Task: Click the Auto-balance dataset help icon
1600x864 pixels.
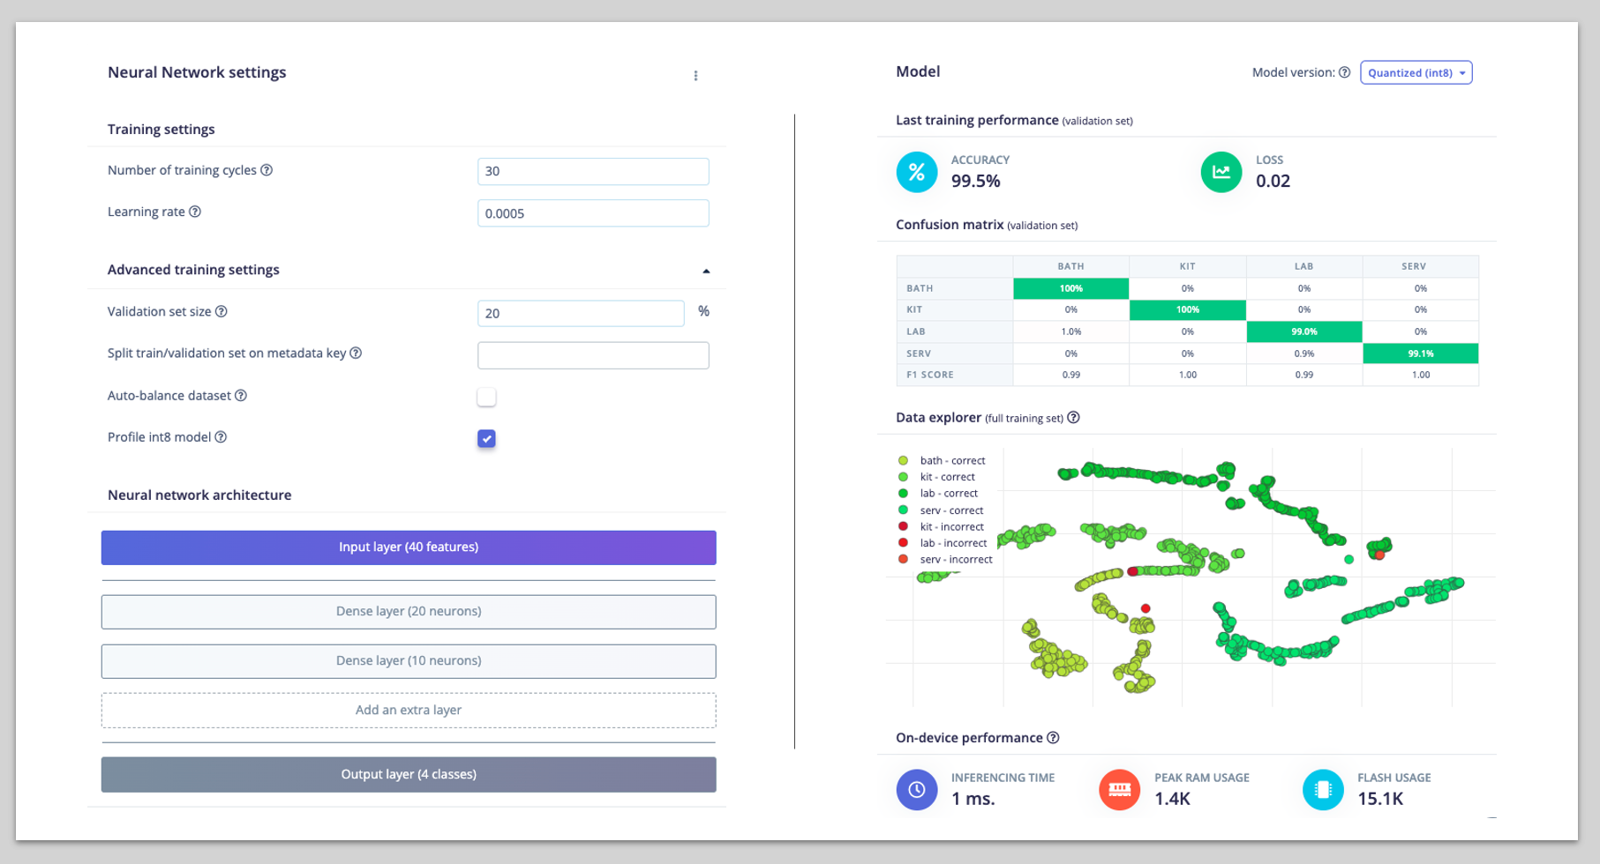Action: click(x=241, y=396)
